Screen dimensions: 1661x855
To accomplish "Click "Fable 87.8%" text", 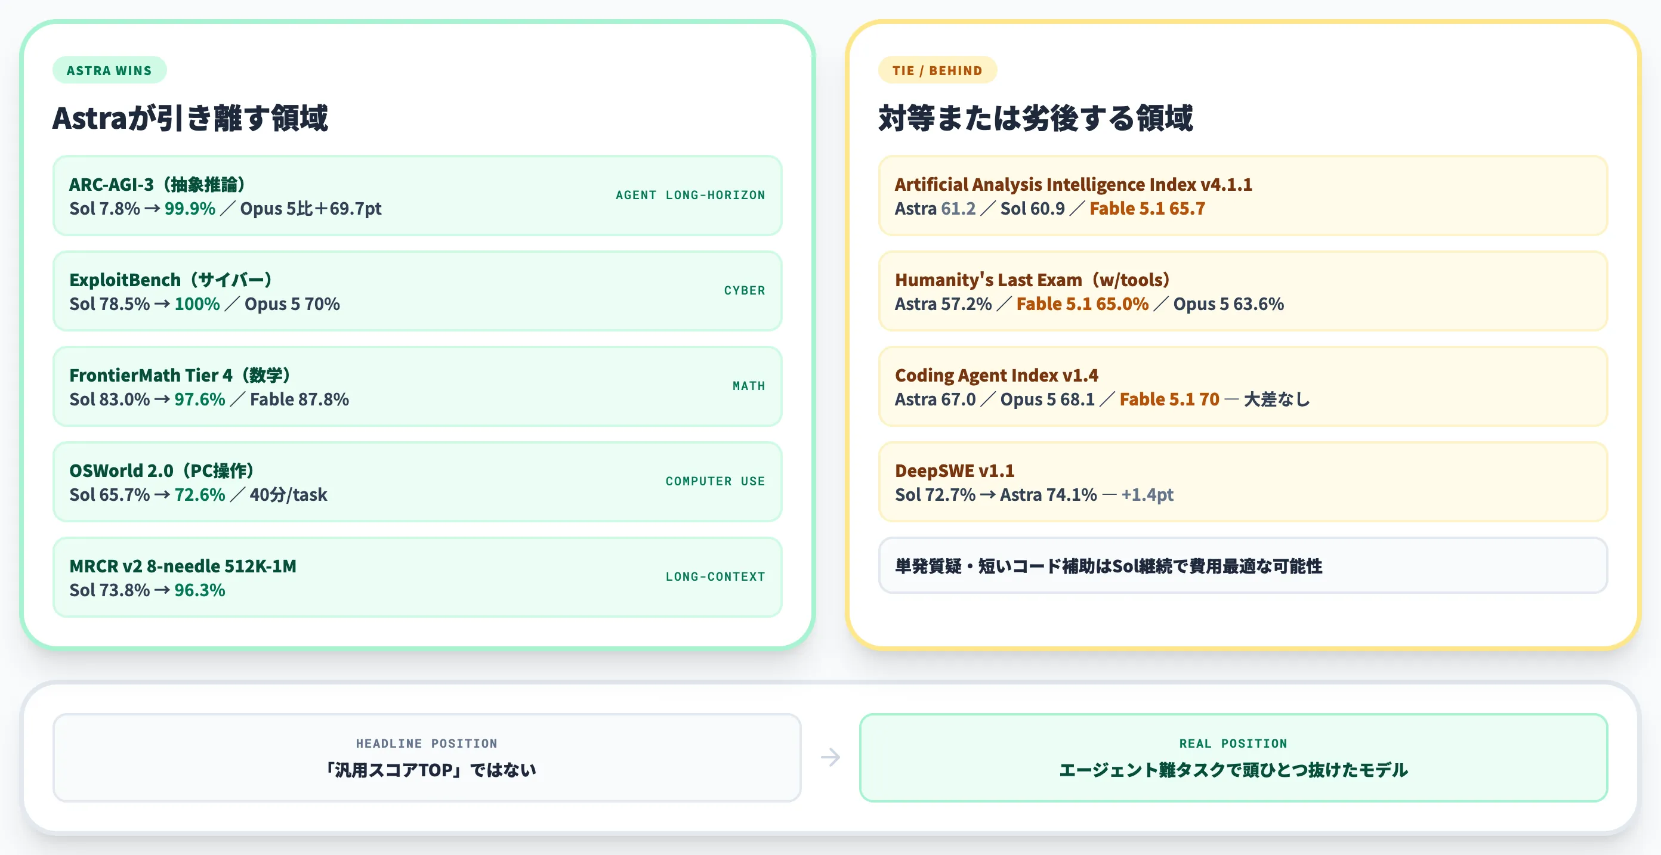I will (299, 399).
